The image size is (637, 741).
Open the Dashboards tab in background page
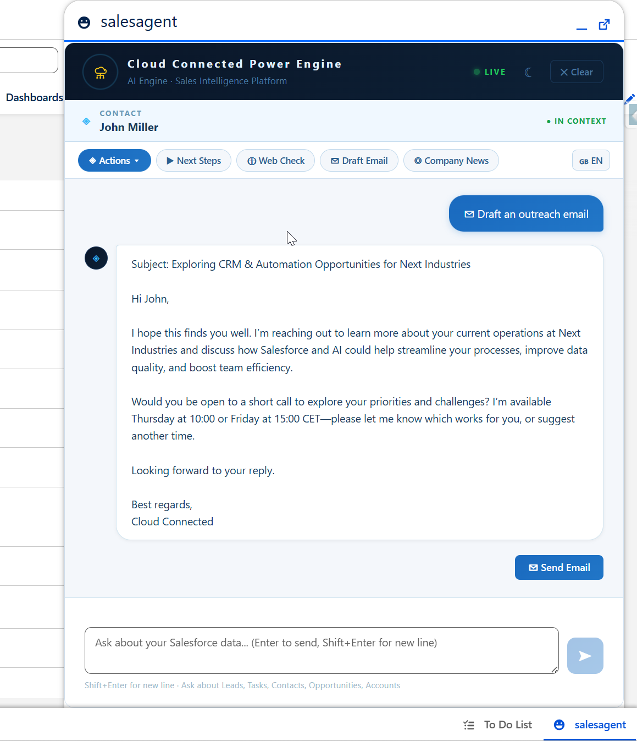(x=34, y=97)
